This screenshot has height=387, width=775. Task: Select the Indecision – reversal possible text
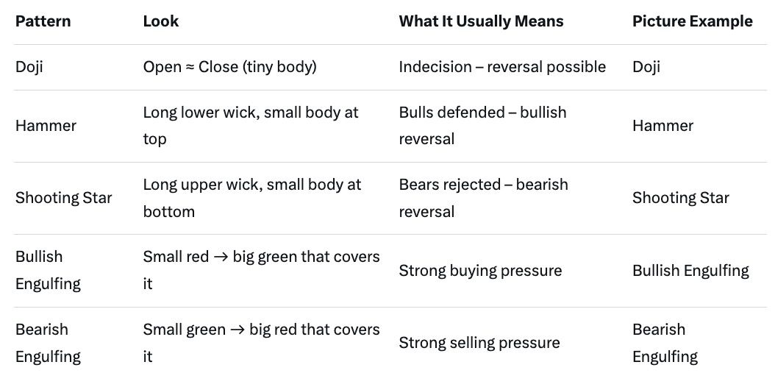click(502, 67)
